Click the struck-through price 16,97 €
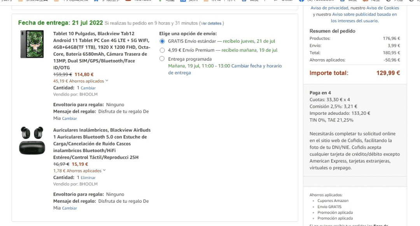 coord(61,164)
